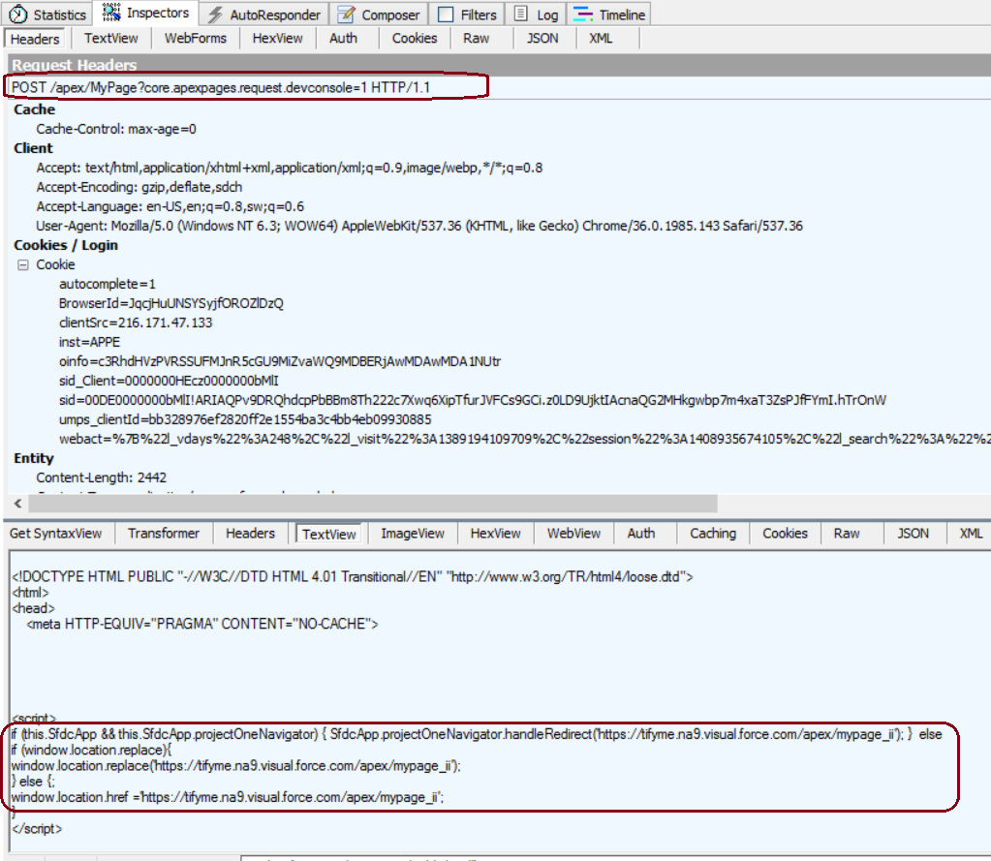Click the Log document icon
The width and height of the screenshot is (991, 861).
[x=521, y=14]
